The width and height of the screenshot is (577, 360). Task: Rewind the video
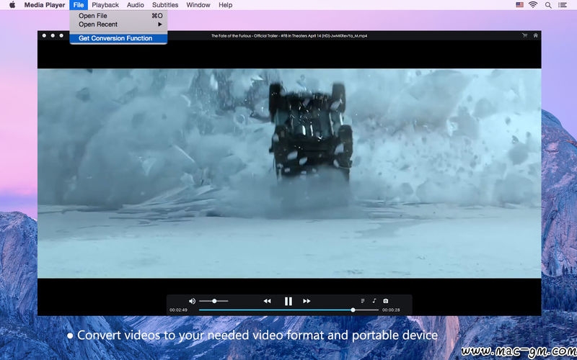pyautogui.click(x=267, y=301)
